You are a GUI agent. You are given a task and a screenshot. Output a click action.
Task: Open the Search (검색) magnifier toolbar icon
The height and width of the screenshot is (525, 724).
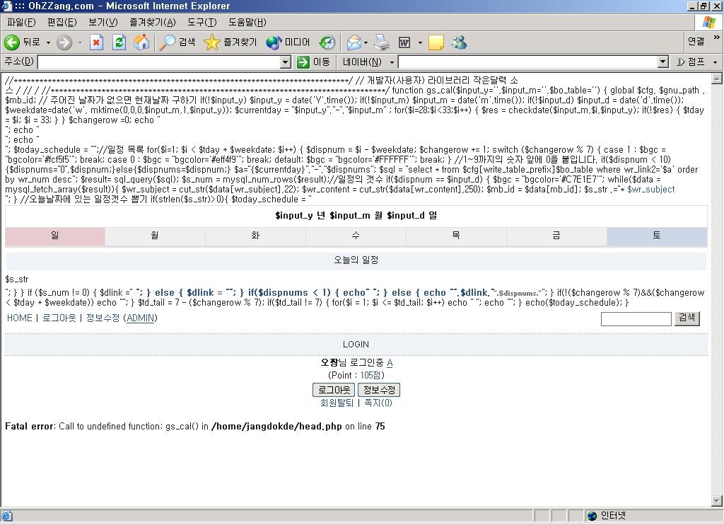coord(168,42)
